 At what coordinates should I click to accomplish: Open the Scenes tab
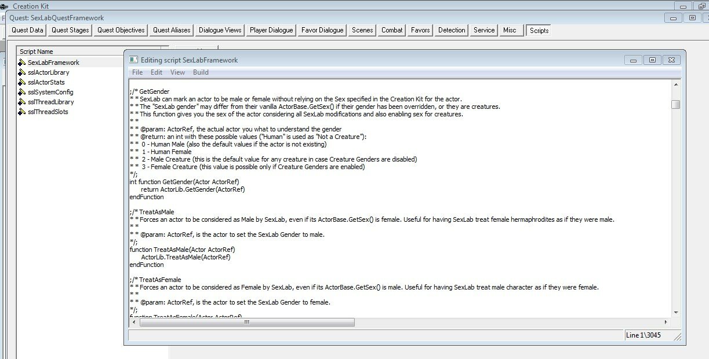pos(362,30)
